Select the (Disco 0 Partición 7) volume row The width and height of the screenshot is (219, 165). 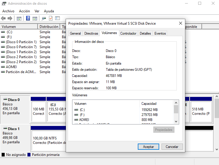(x=33, y=47)
